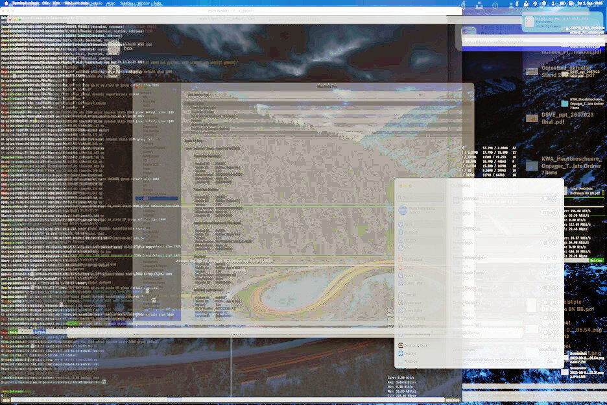Select Control Center in System Settings sidebar

click(420, 318)
